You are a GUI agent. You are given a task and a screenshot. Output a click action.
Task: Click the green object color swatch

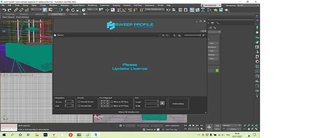217,71
